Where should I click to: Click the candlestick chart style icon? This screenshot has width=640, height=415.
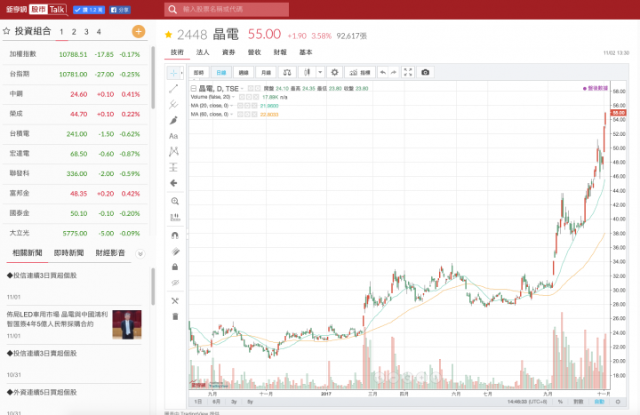[307, 72]
